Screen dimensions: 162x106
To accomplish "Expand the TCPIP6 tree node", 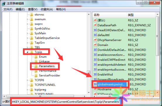I will tap(27, 80).
